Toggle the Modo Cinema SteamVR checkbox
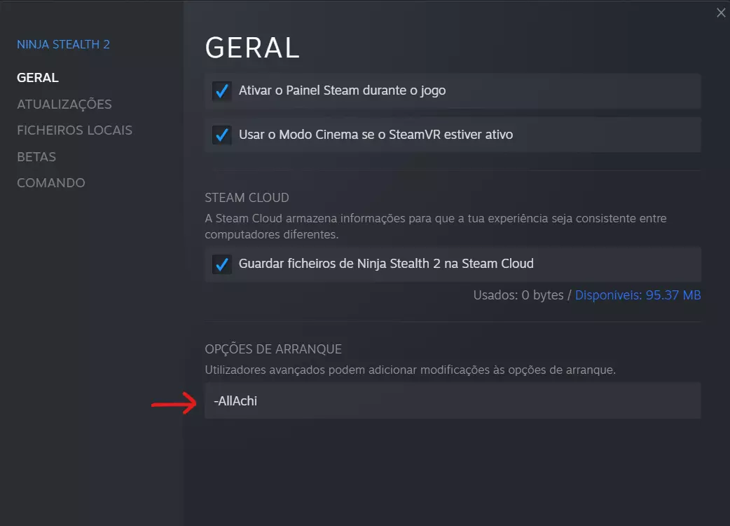 222,135
